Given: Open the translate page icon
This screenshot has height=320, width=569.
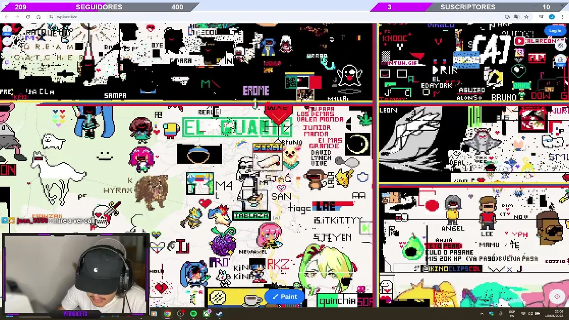Looking at the screenshot, I should tap(517, 17).
